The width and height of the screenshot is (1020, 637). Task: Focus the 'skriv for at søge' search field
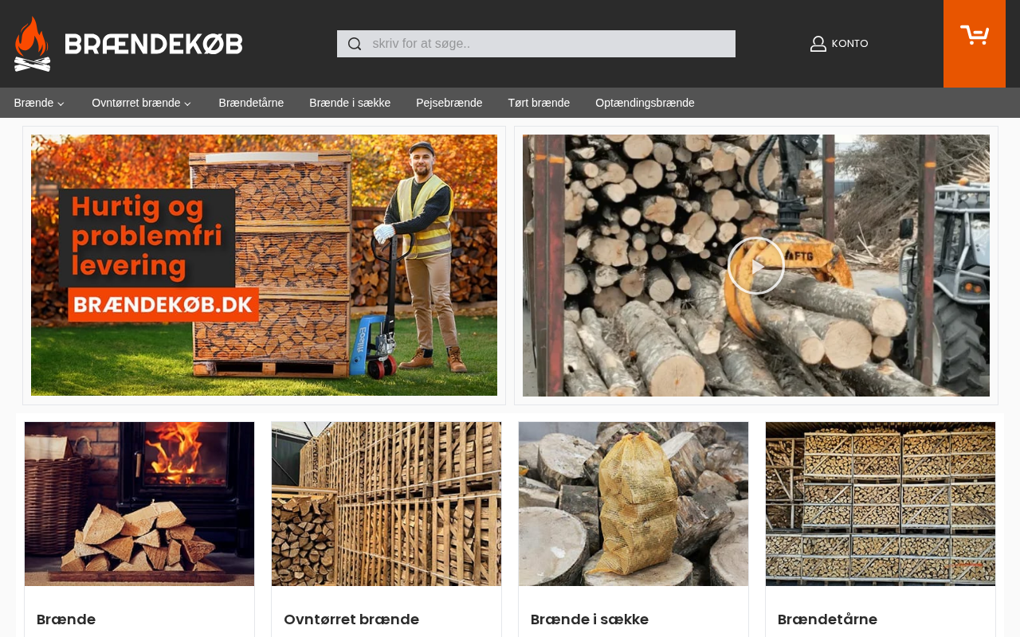(535, 44)
